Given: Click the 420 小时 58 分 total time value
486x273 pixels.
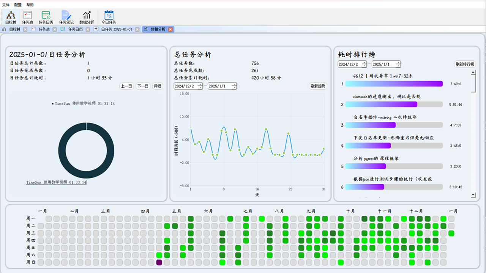Looking at the screenshot, I should 266,78.
